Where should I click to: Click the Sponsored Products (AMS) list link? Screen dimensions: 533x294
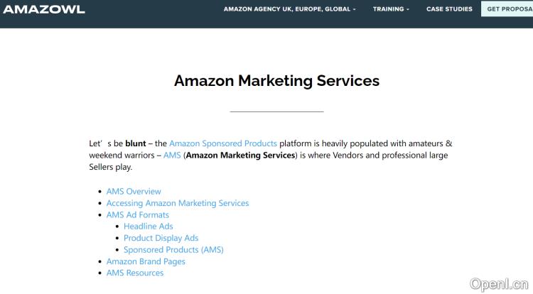click(173, 250)
